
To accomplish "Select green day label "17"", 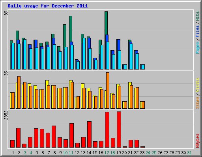I will point(107,153).
